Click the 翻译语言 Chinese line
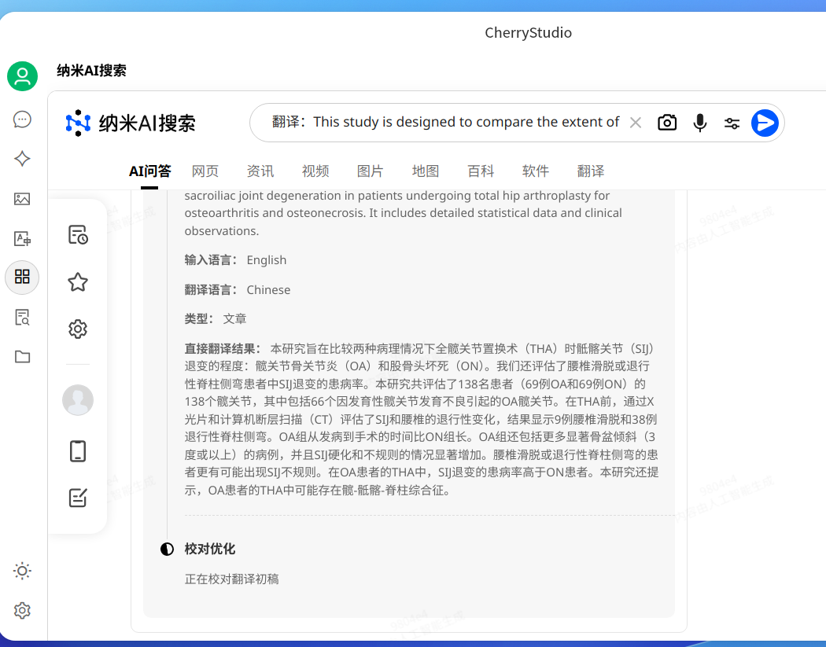 click(238, 289)
